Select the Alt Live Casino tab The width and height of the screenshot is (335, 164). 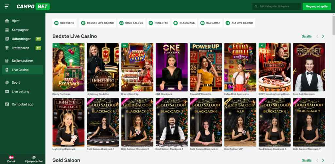click(239, 23)
